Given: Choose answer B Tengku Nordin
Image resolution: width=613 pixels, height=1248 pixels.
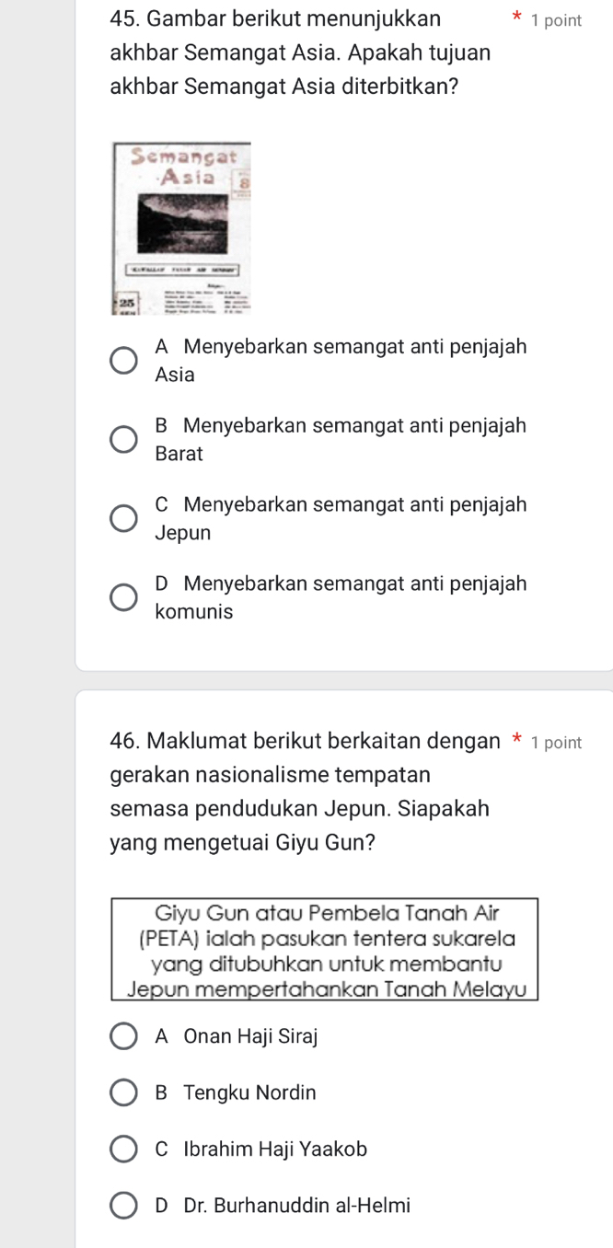Looking at the screenshot, I should tap(125, 1092).
